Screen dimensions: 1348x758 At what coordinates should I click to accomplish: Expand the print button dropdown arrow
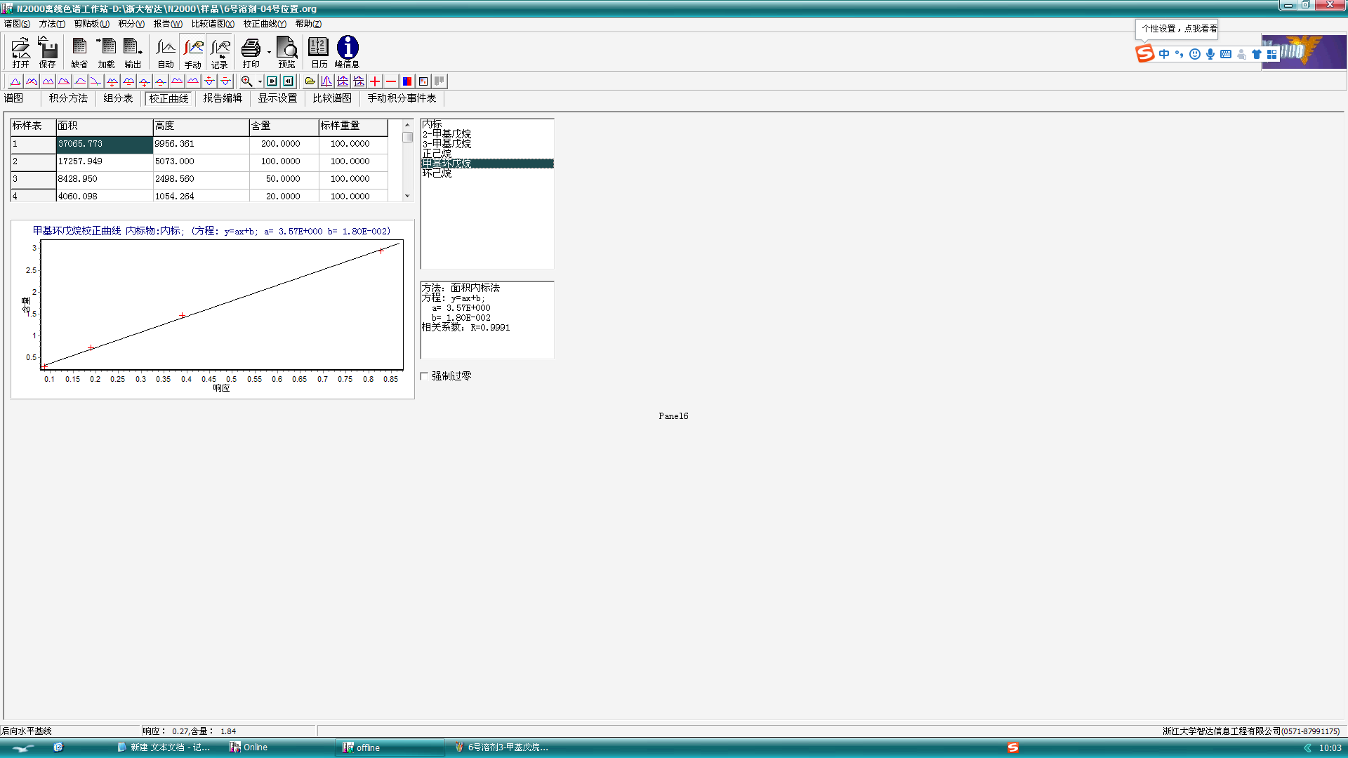click(269, 52)
